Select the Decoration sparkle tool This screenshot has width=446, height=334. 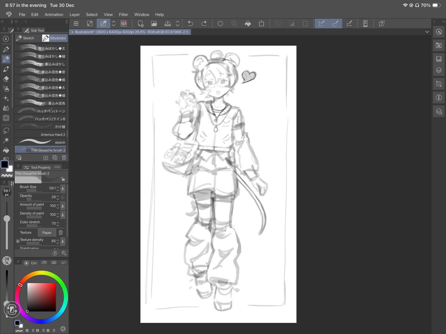(x=6, y=98)
